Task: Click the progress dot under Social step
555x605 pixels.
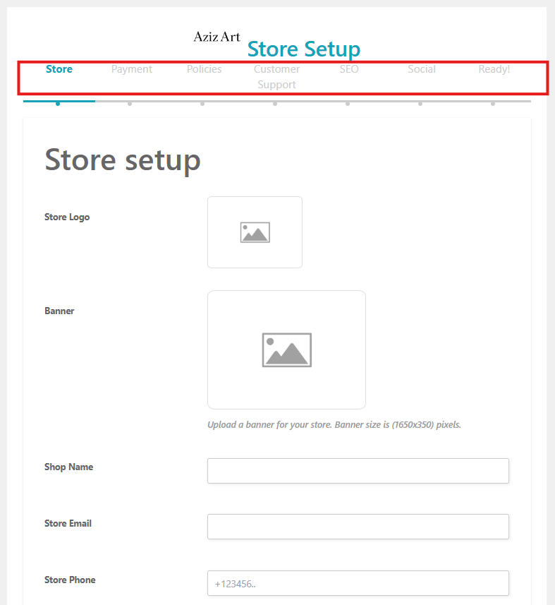Action: click(420, 104)
